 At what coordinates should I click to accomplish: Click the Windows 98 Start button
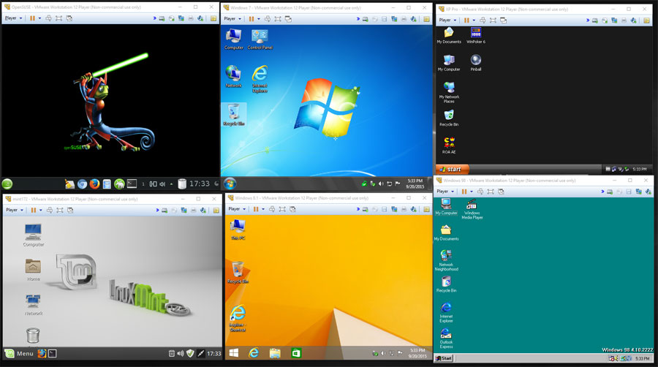[444, 358]
